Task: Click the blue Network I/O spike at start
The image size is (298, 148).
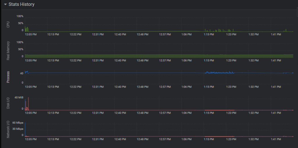Action: tap(25, 129)
